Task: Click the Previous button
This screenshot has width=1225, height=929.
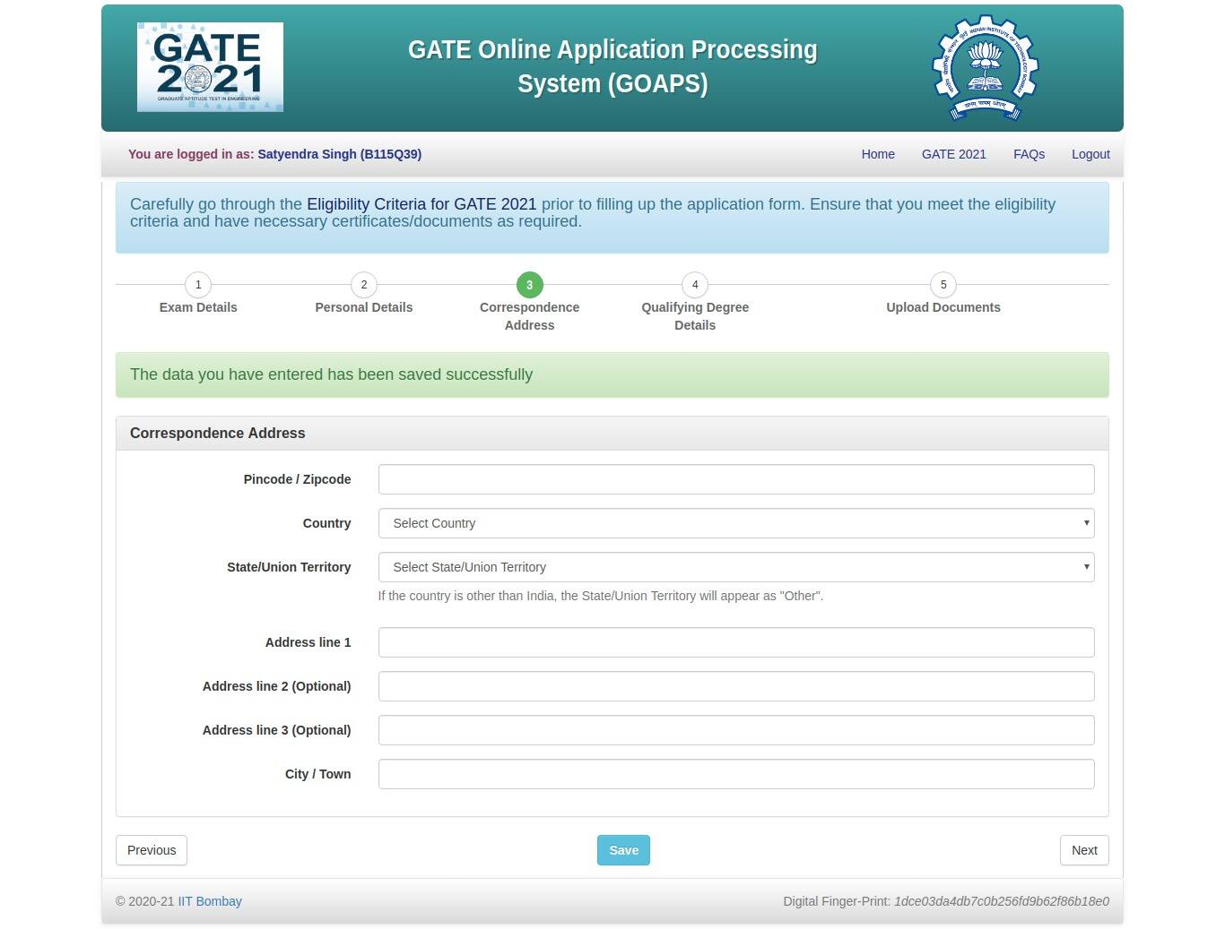Action: tap(151, 850)
